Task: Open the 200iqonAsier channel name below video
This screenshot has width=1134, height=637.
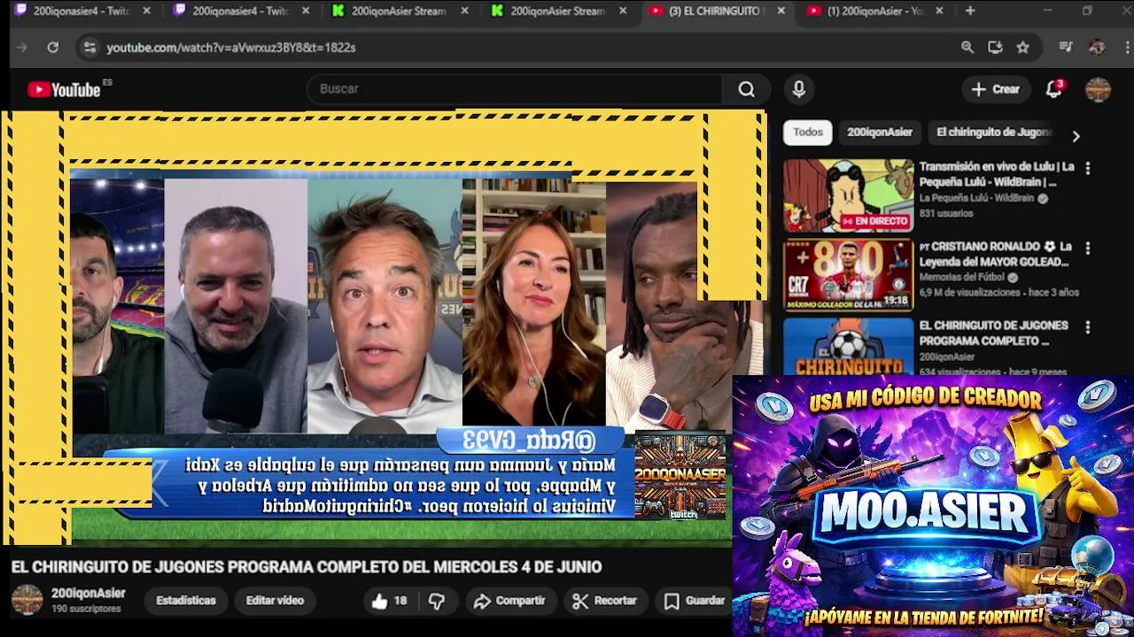Action: (x=89, y=593)
